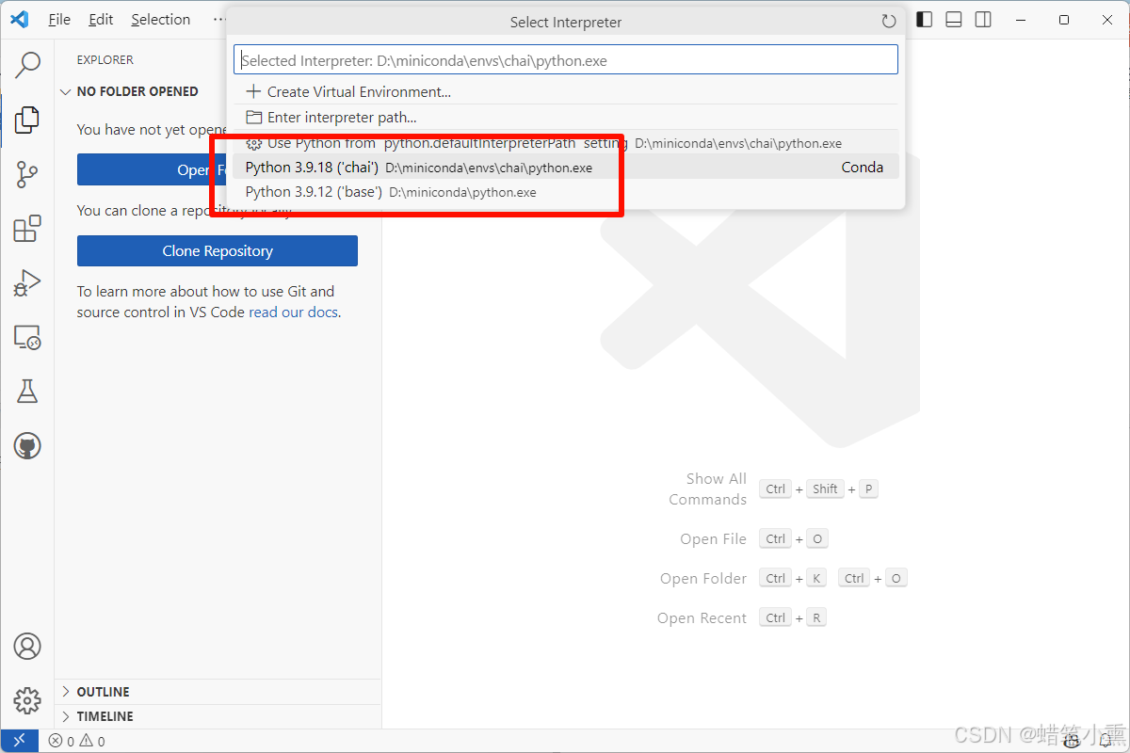Image resolution: width=1130 pixels, height=753 pixels.
Task: Select the Explorer files icon
Action: (27, 120)
